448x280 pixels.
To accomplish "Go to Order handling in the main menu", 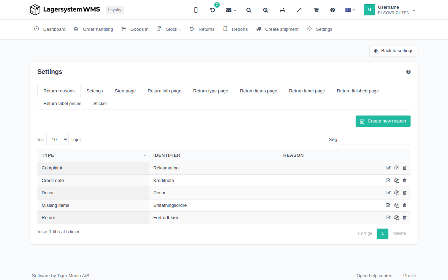I will [93, 29].
